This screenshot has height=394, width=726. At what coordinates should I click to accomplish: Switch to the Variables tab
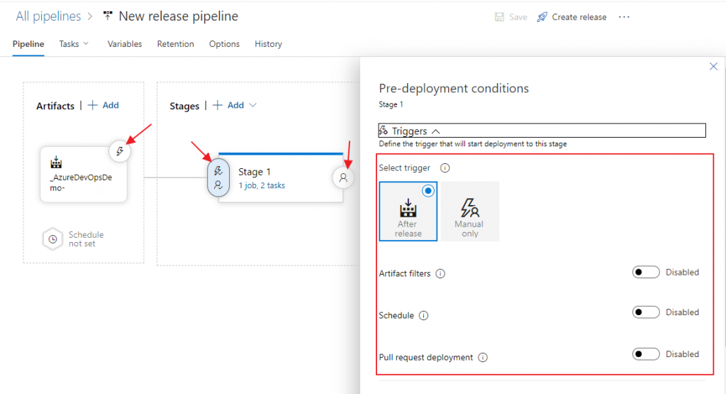(x=125, y=44)
